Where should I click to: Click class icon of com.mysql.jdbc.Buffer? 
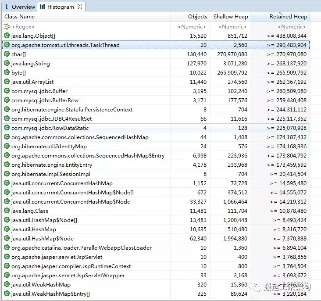coord(7,91)
